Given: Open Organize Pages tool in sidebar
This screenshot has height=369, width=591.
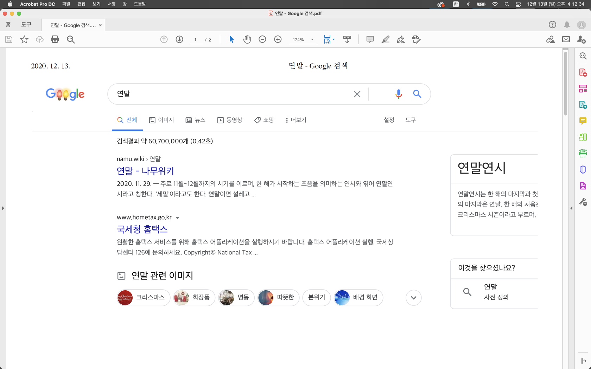Looking at the screenshot, I should 583,89.
